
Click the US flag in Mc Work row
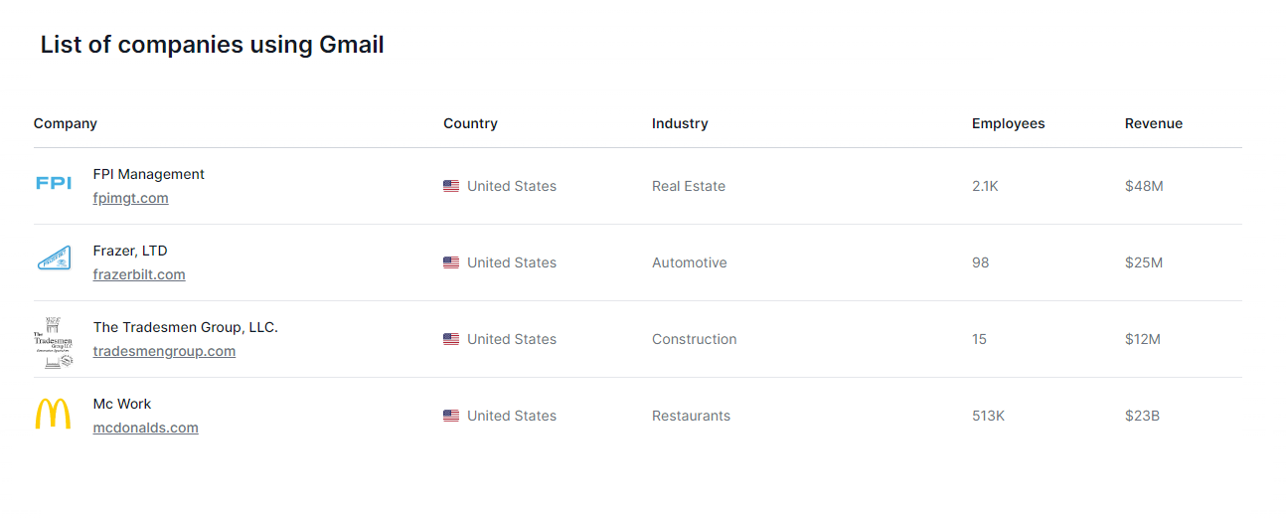tap(451, 416)
